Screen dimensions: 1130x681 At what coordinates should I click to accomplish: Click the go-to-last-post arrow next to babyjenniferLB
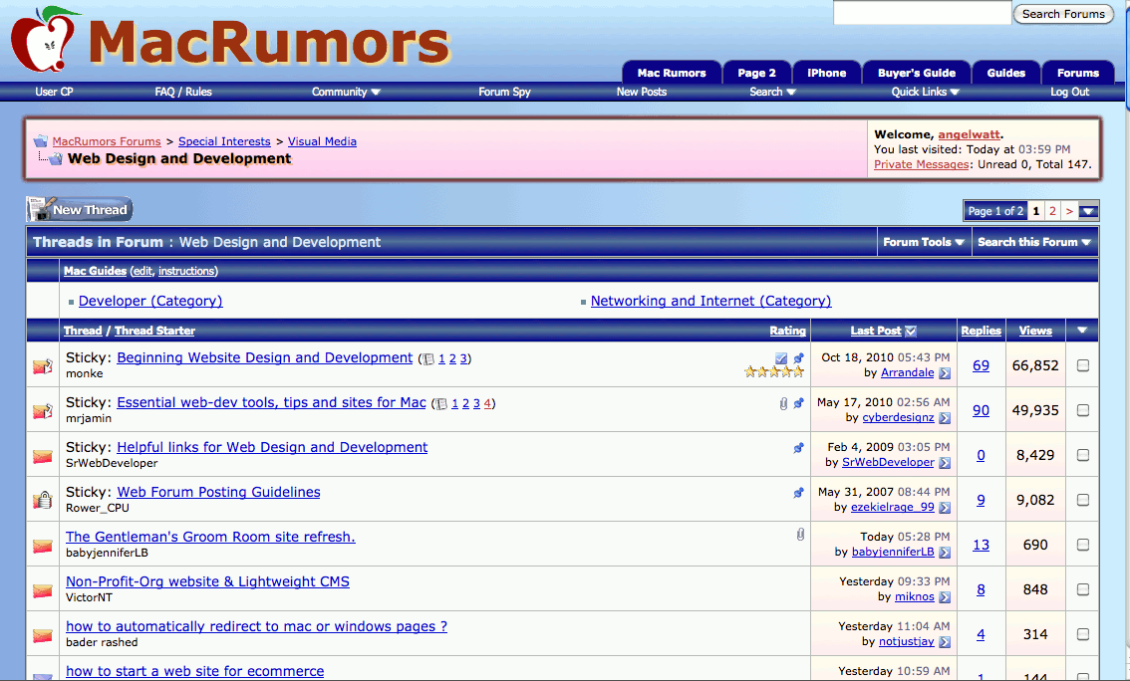point(945,553)
